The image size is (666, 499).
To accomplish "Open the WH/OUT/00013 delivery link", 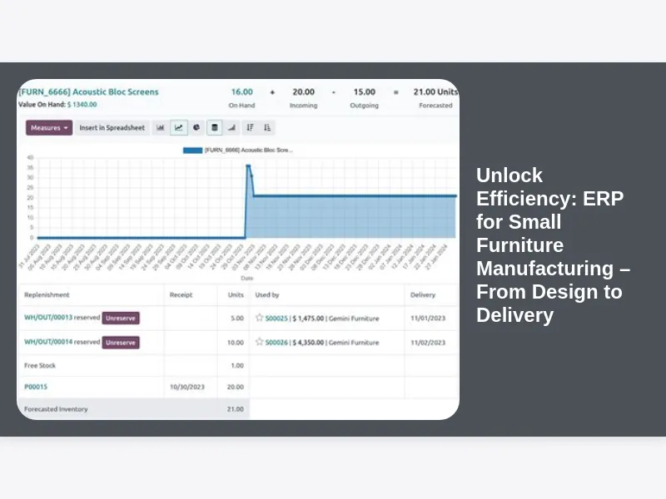I will point(48,318).
